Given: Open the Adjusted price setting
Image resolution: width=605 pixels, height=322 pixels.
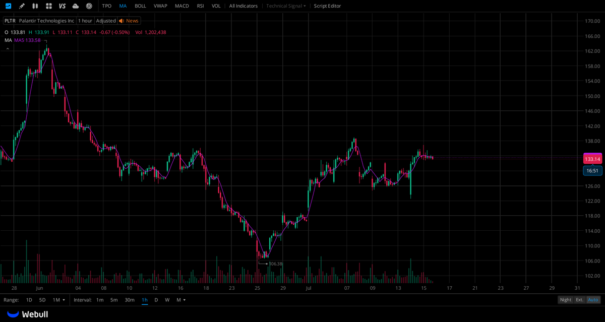Looking at the screenshot, I should 106,21.
